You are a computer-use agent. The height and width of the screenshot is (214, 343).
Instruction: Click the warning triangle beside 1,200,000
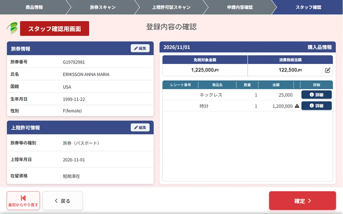point(297,106)
